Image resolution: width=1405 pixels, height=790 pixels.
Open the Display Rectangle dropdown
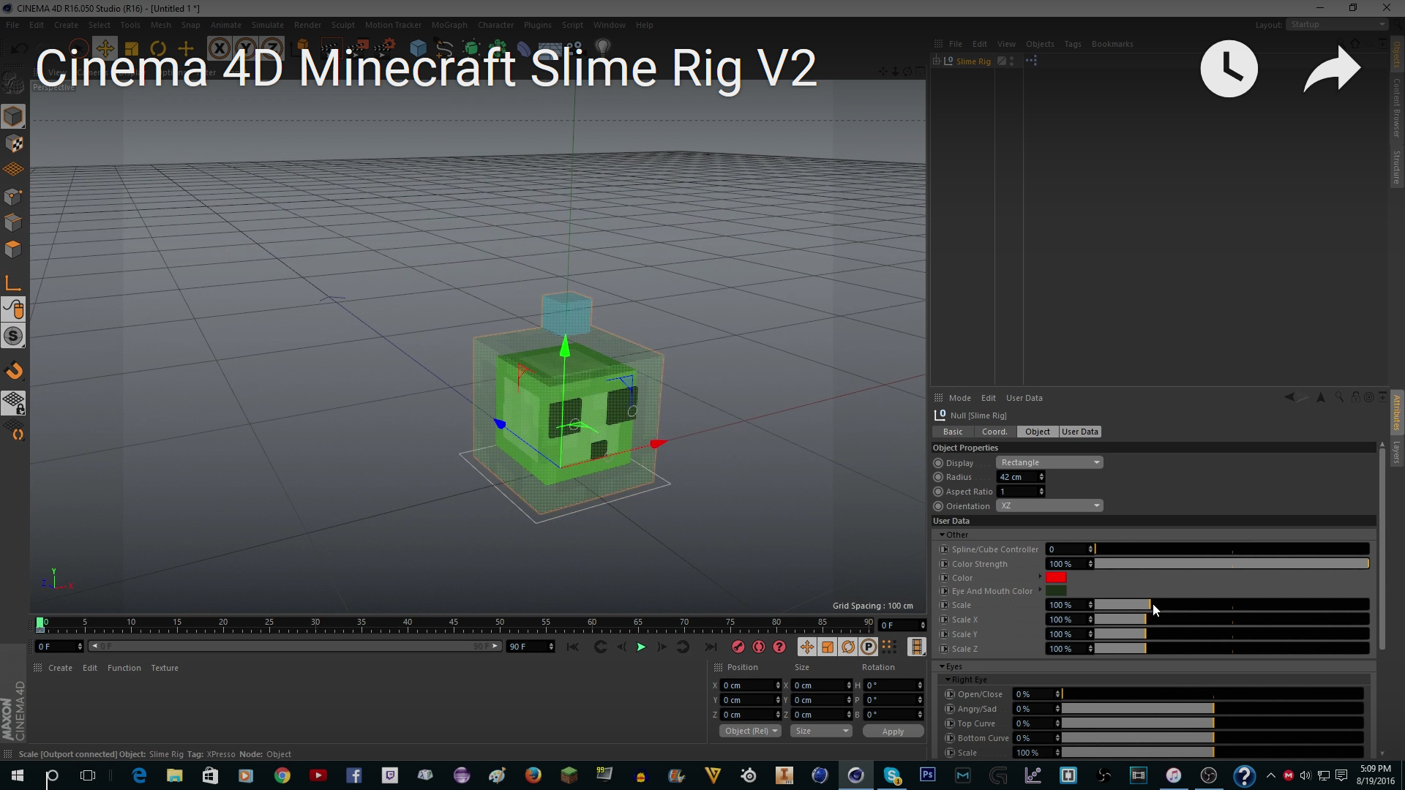[1049, 463]
